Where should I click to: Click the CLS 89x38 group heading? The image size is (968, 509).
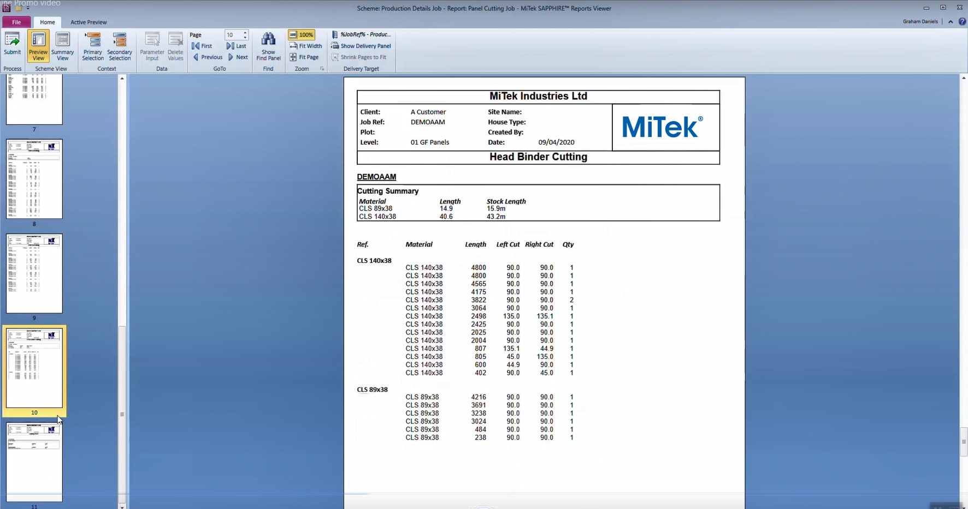372,390
